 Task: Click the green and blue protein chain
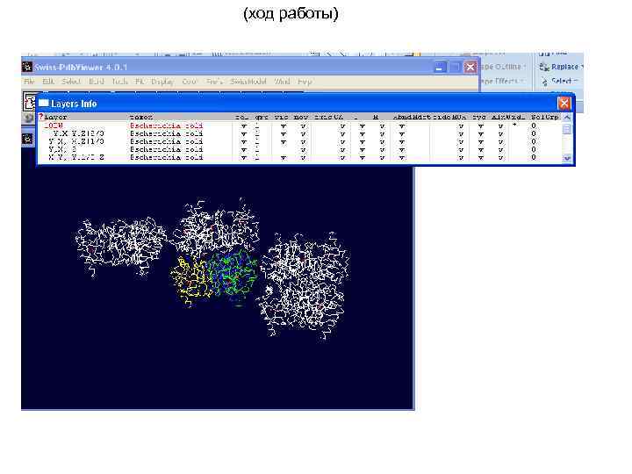pyautogui.click(x=233, y=272)
